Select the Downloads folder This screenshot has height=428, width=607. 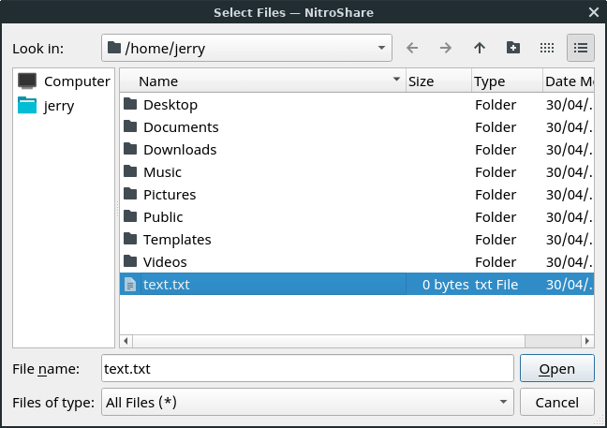(x=179, y=150)
